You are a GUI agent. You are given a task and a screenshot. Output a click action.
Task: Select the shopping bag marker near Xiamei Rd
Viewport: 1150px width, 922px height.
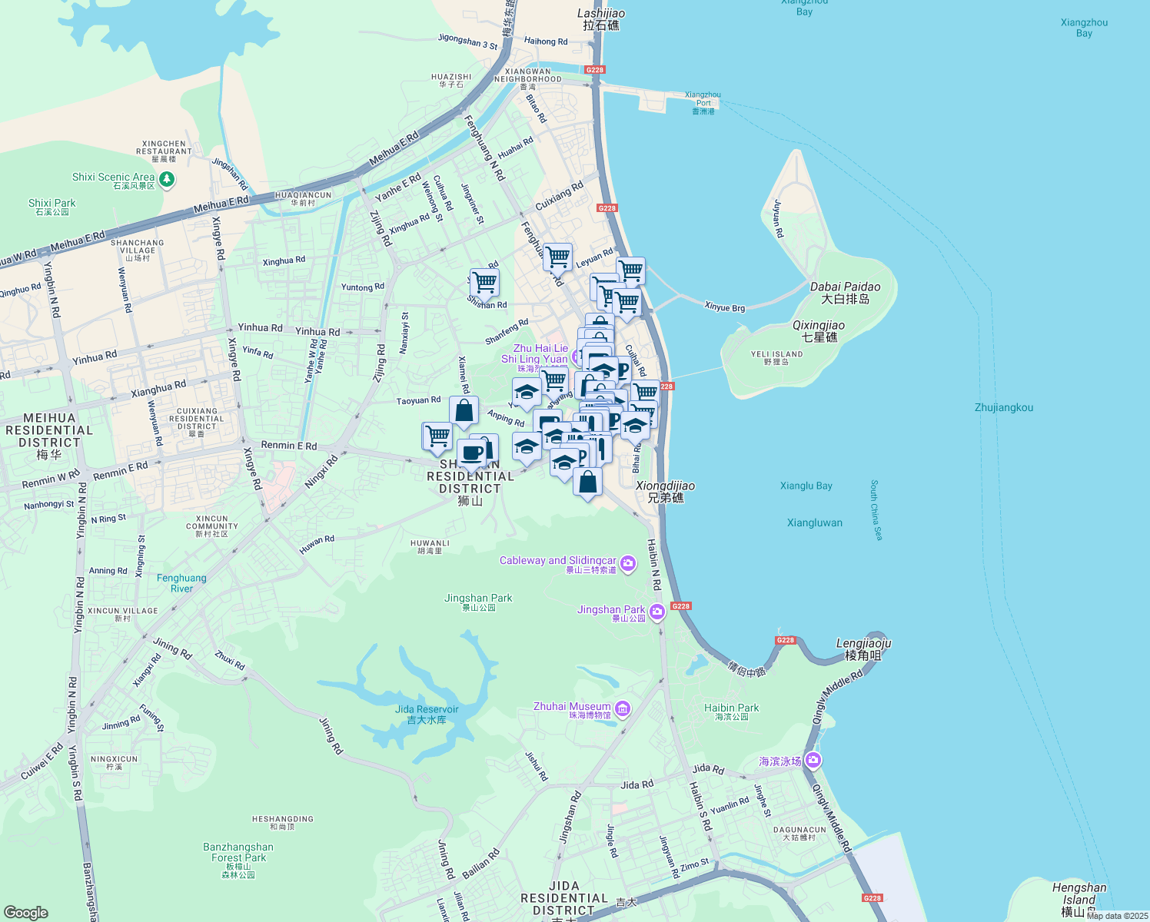pyautogui.click(x=464, y=410)
